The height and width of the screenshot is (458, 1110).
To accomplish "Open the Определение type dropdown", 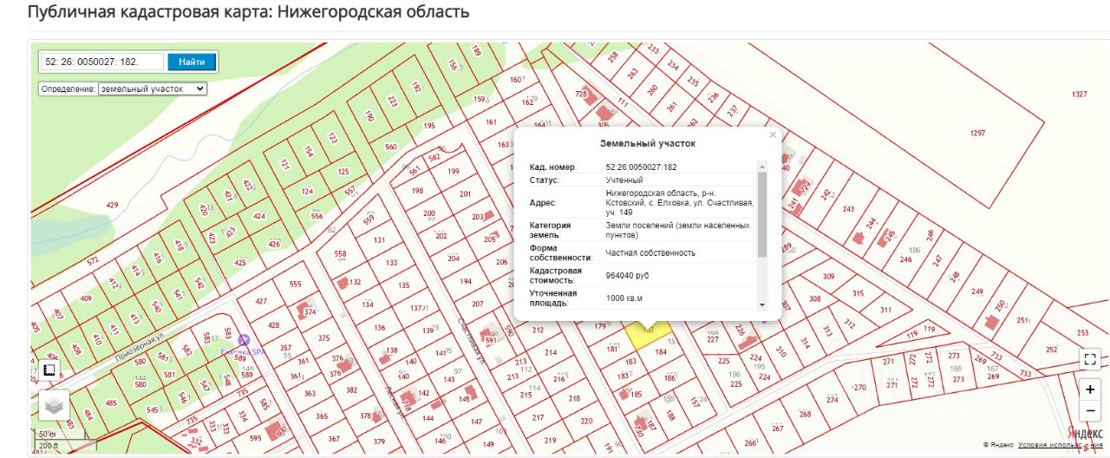I will point(153,88).
